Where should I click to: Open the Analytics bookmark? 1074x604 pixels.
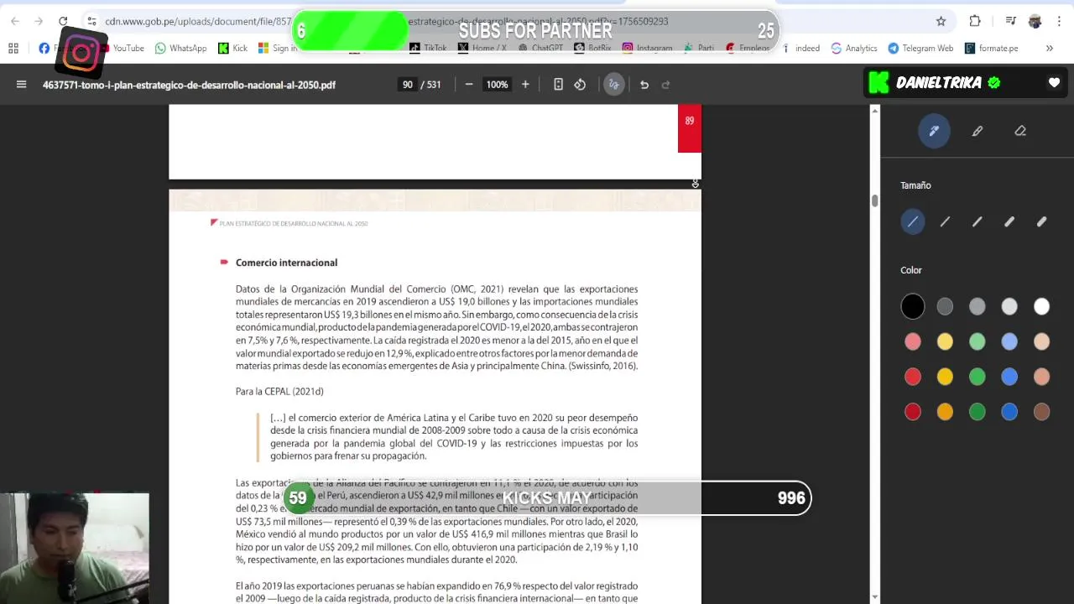854,48
